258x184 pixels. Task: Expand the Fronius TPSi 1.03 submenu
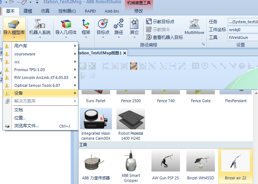pos(40,70)
